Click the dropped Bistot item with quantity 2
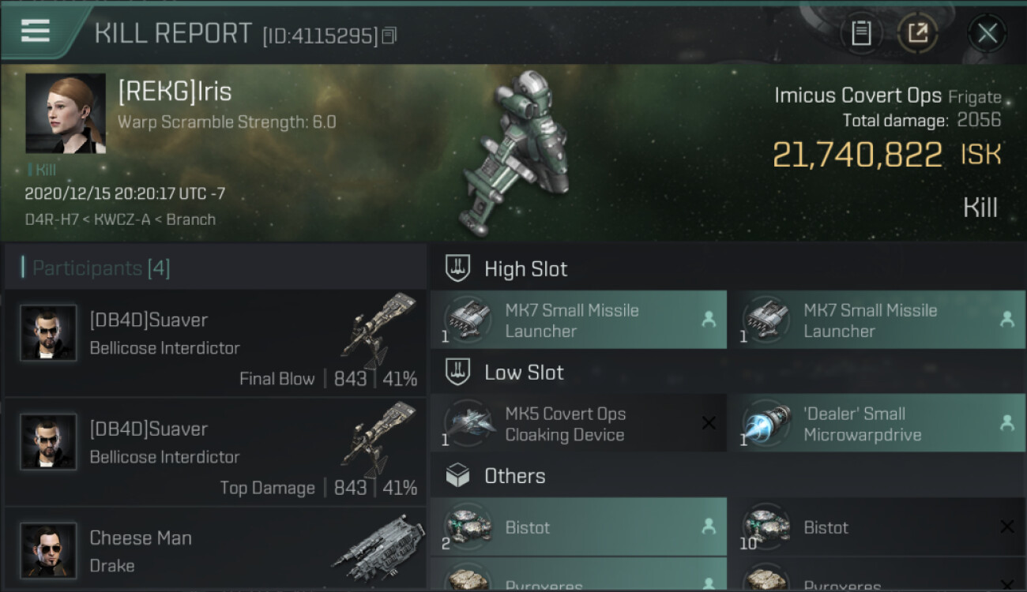Screen dimensions: 1027x592 [x=579, y=526]
